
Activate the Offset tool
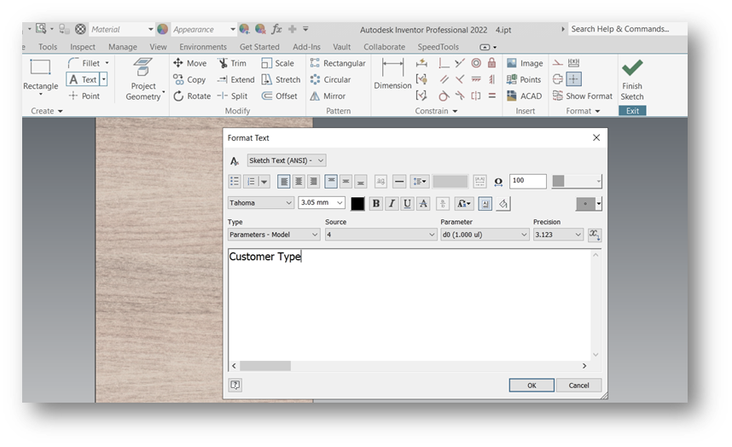(279, 96)
